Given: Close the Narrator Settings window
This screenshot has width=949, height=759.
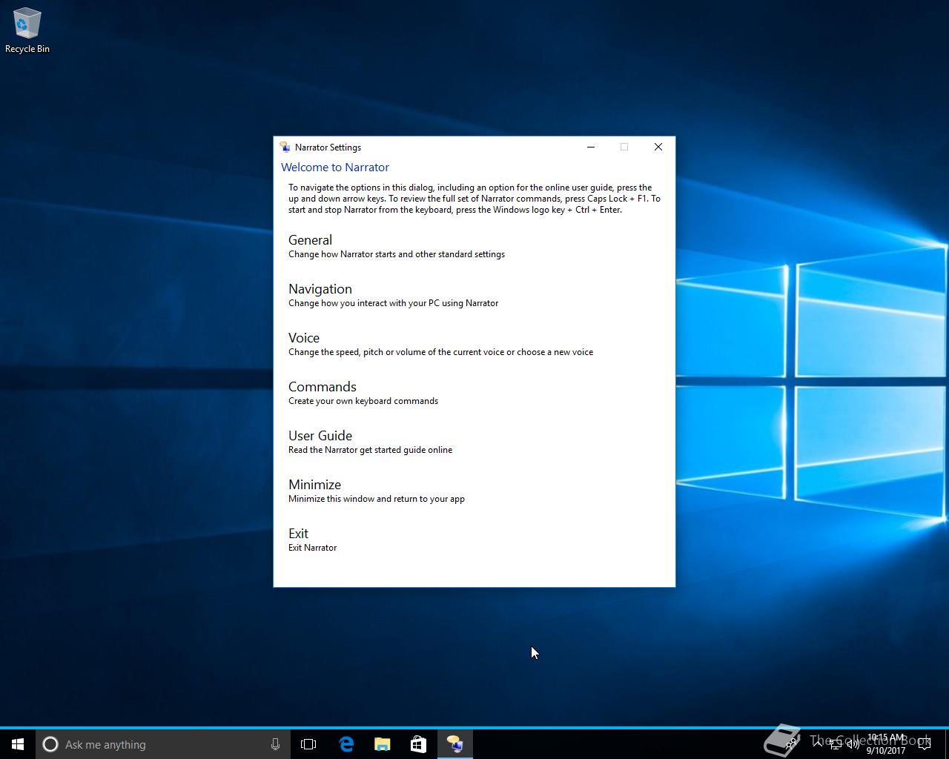Looking at the screenshot, I should click(658, 147).
